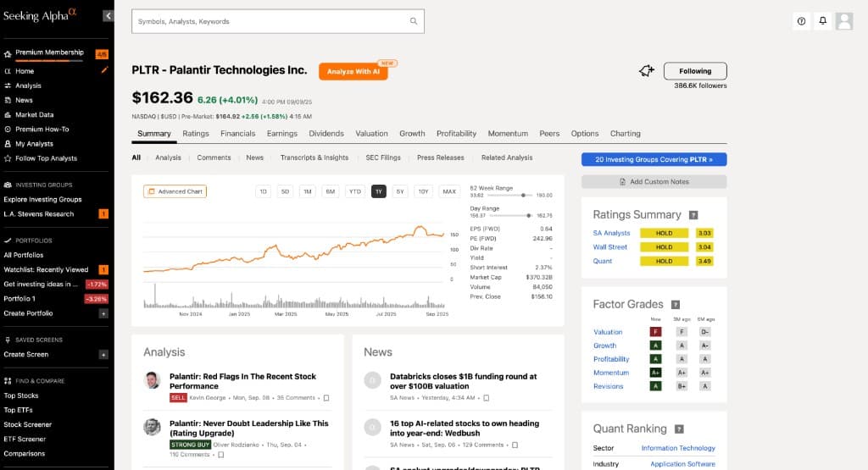Click plus icon next to Create Screen

tap(103, 355)
